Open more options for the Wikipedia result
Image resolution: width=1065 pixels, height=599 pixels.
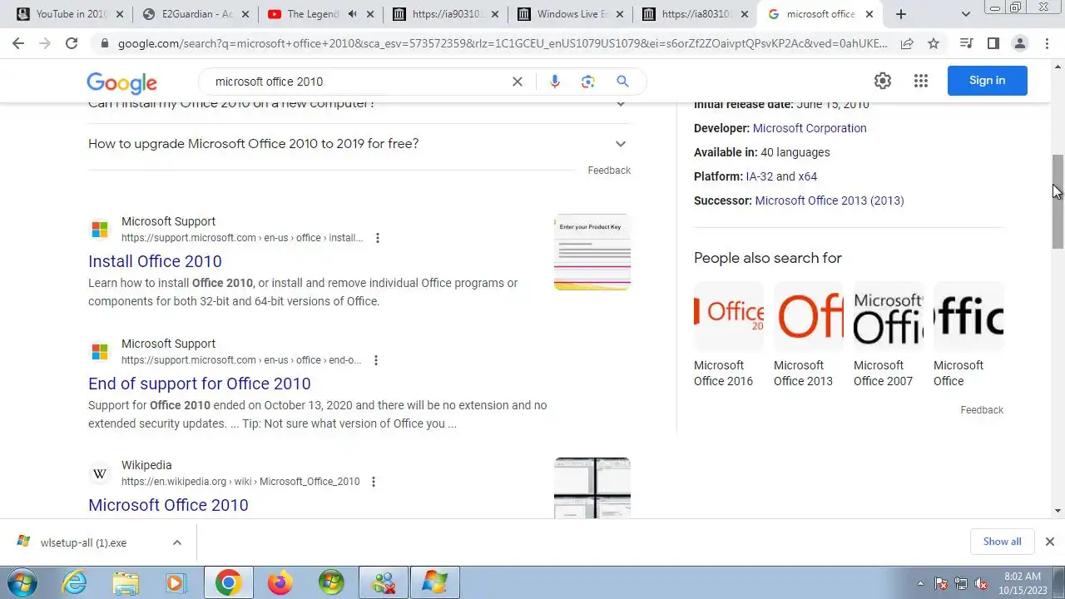pyautogui.click(x=374, y=482)
